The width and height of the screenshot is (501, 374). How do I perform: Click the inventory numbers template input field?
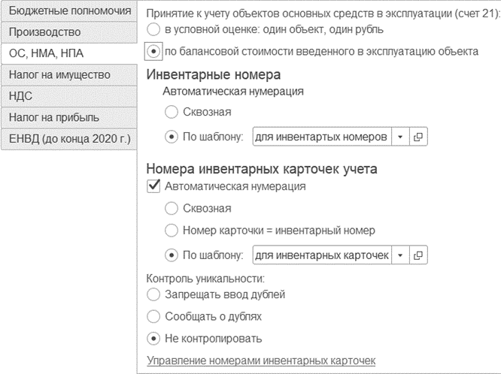pos(322,137)
